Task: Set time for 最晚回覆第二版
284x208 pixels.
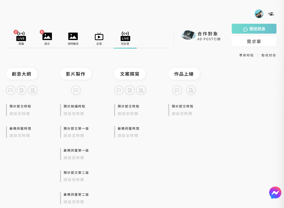Action: 74,202
